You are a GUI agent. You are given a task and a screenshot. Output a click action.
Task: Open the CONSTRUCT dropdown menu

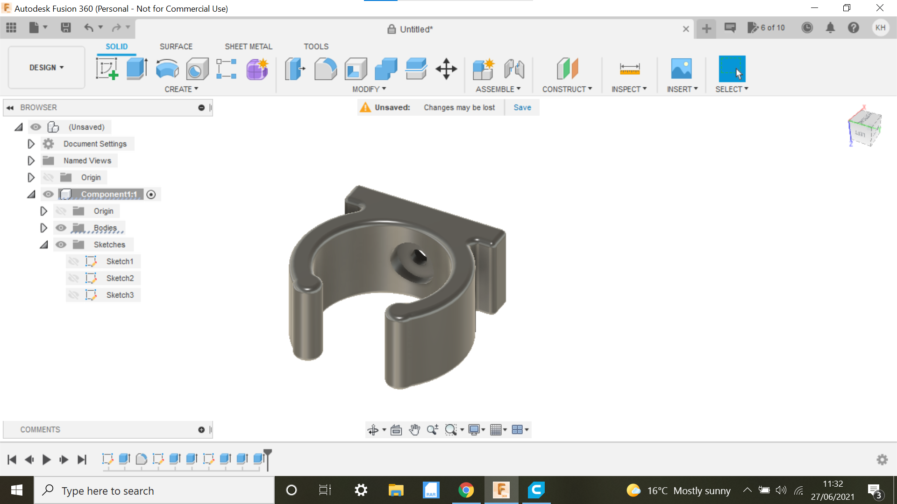(567, 89)
